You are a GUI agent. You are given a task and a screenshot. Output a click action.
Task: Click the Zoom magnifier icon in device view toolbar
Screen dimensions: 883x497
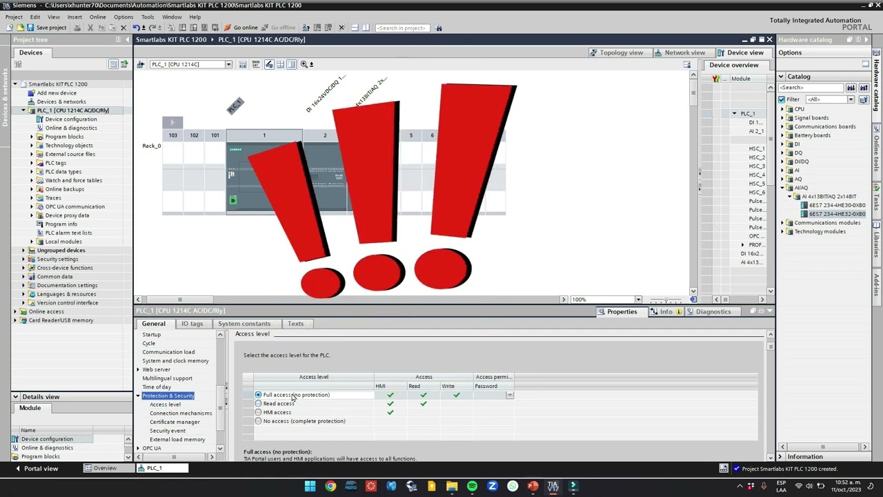(x=304, y=64)
